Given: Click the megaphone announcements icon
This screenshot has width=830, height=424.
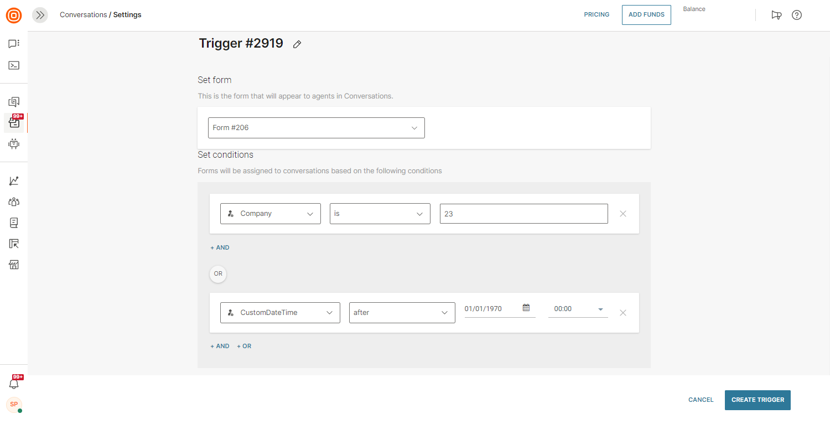Looking at the screenshot, I should tap(776, 15).
